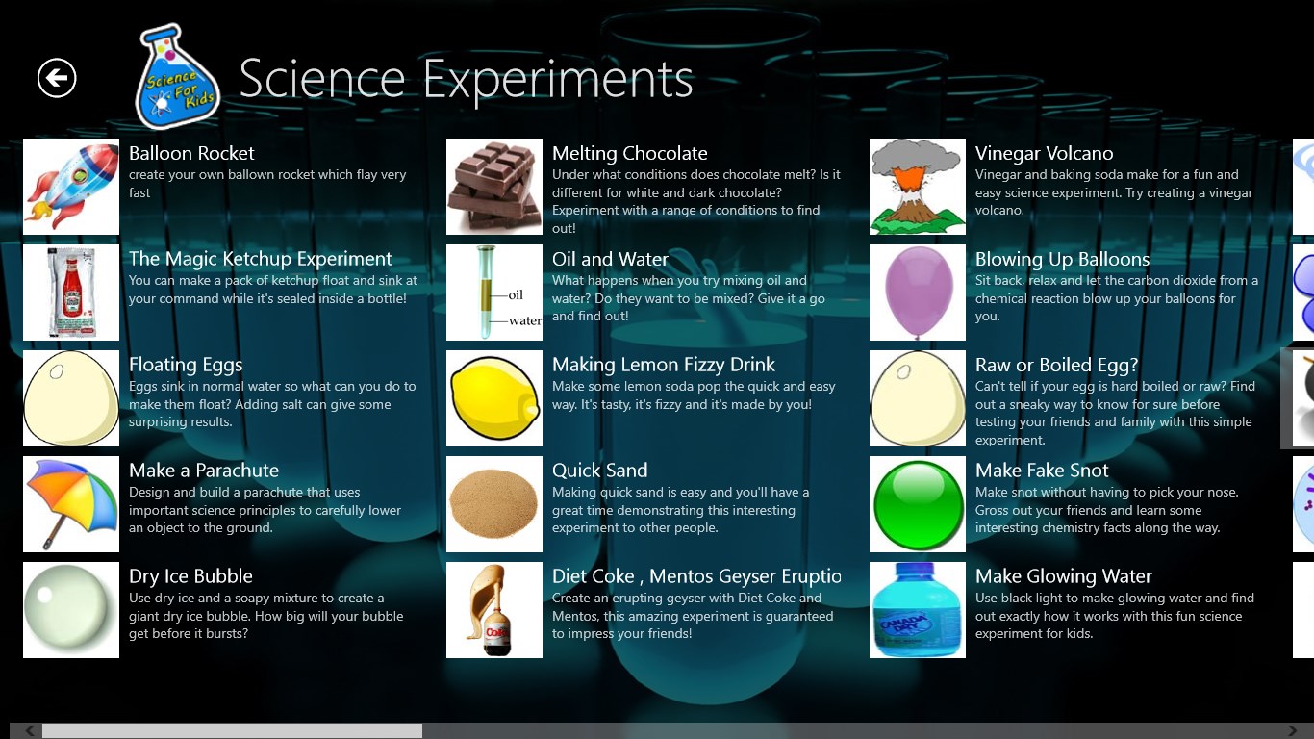Click the back arrow button
1314x739 pixels.
[x=57, y=78]
